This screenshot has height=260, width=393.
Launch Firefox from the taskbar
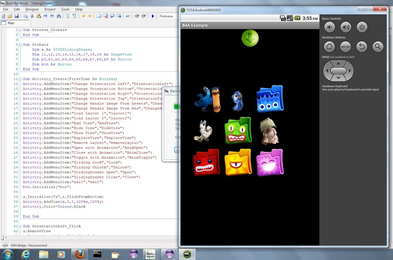(79, 254)
